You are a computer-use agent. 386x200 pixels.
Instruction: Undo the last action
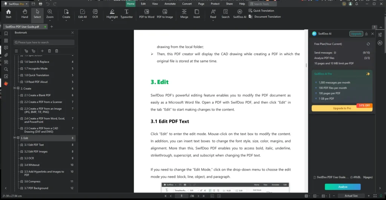(x=48, y=4)
